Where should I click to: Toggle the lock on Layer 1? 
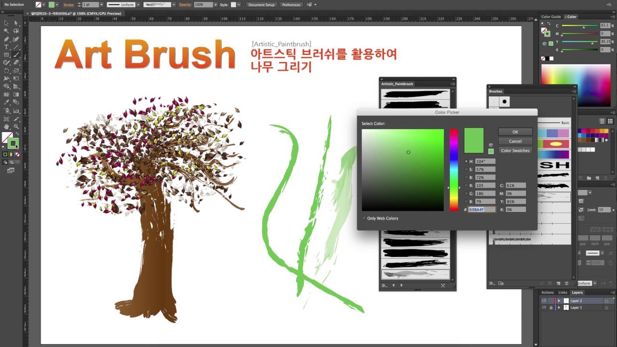pyautogui.click(x=551, y=307)
